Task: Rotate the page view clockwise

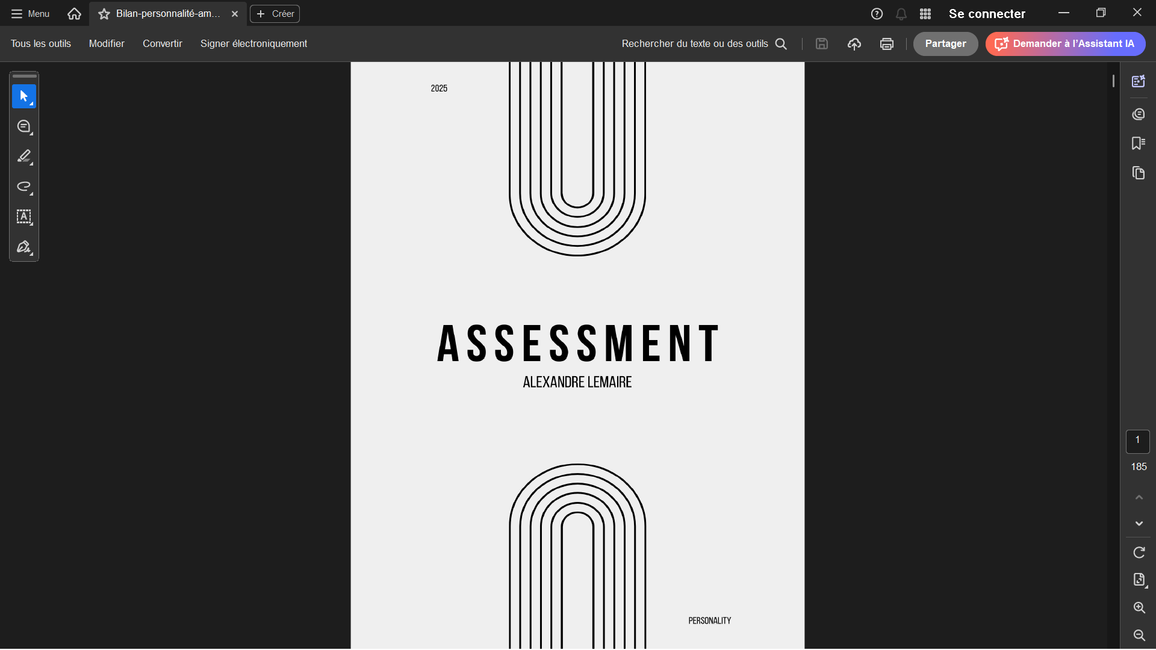Action: point(1139,552)
